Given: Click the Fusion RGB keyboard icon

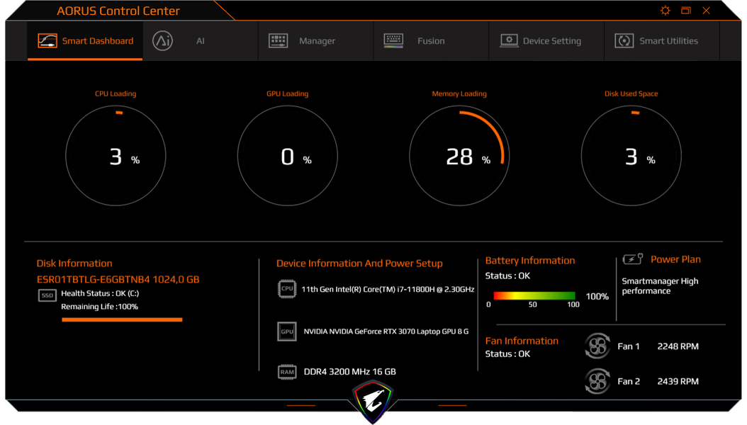Looking at the screenshot, I should 393,41.
